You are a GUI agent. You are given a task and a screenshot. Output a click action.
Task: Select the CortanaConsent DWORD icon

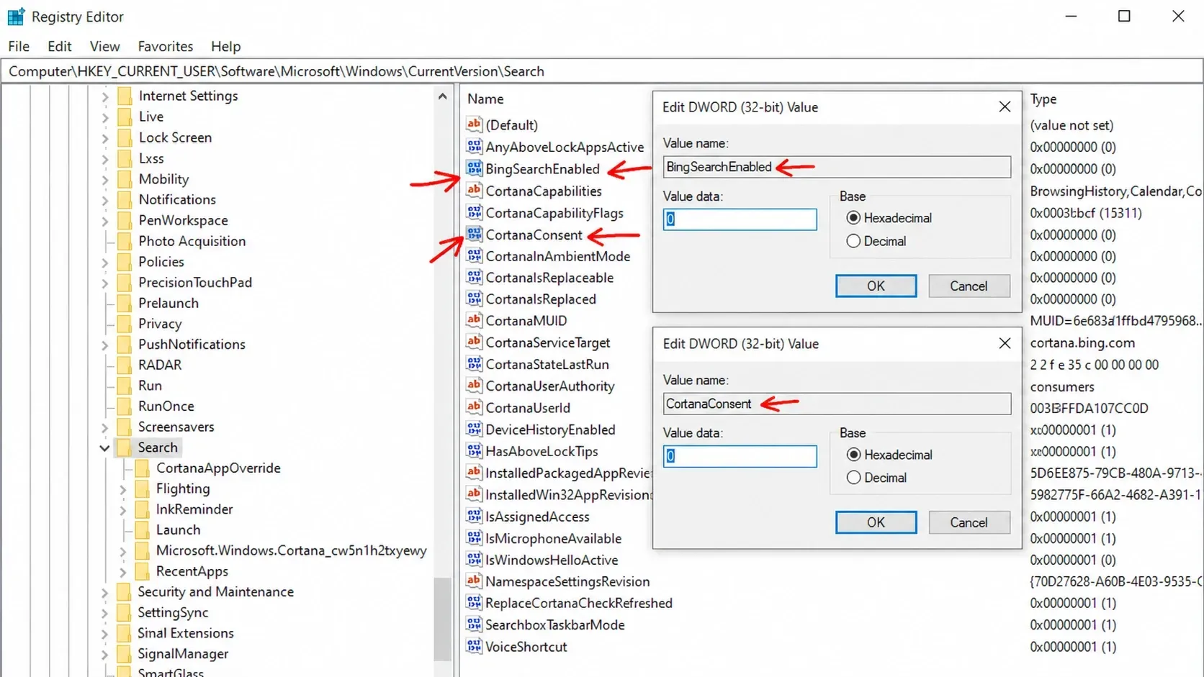pyautogui.click(x=474, y=235)
